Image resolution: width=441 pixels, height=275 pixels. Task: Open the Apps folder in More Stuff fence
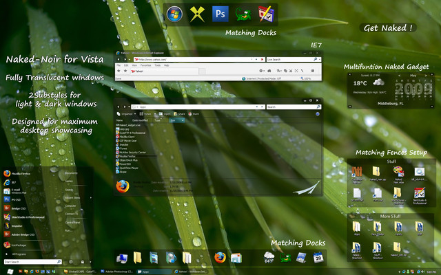click(357, 228)
